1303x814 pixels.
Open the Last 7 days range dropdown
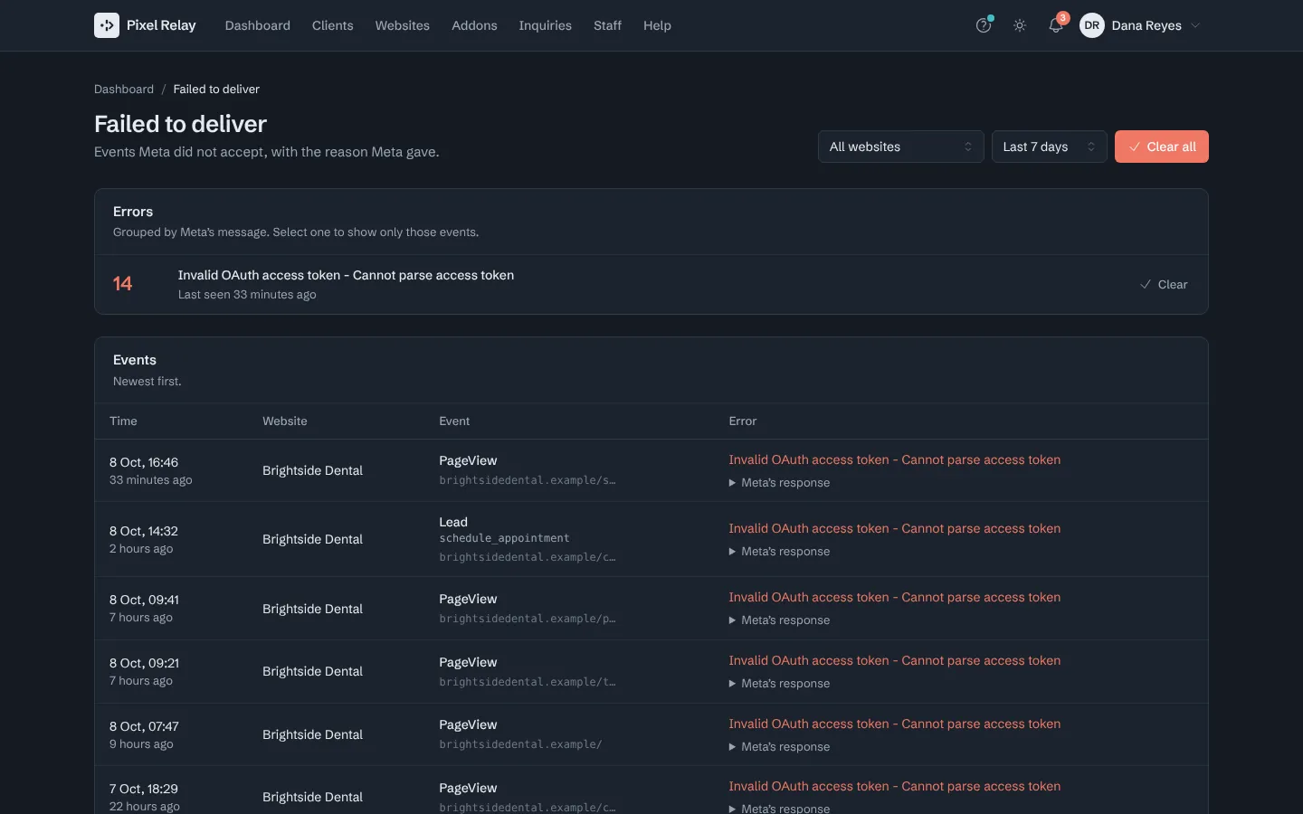click(x=1049, y=147)
